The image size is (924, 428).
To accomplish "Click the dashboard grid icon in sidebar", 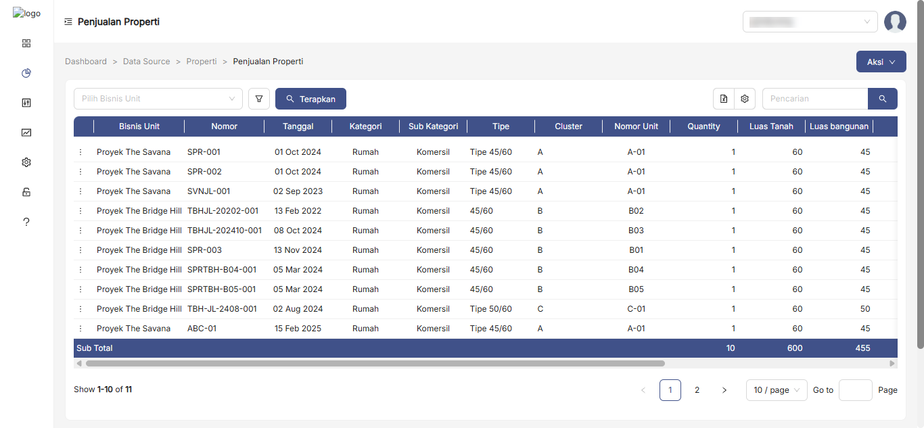I will [26, 43].
